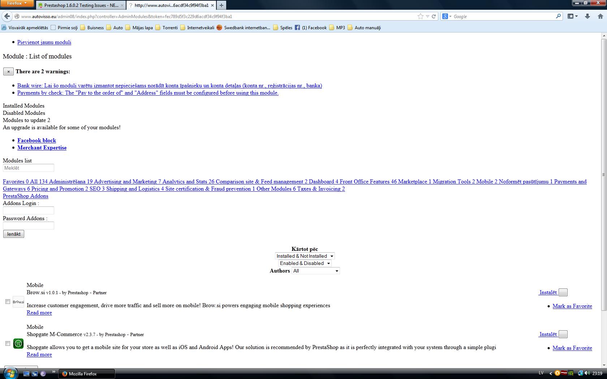607x379 pixels.
Task: Expand the quick launch overflow chevron
Action: pos(54,372)
